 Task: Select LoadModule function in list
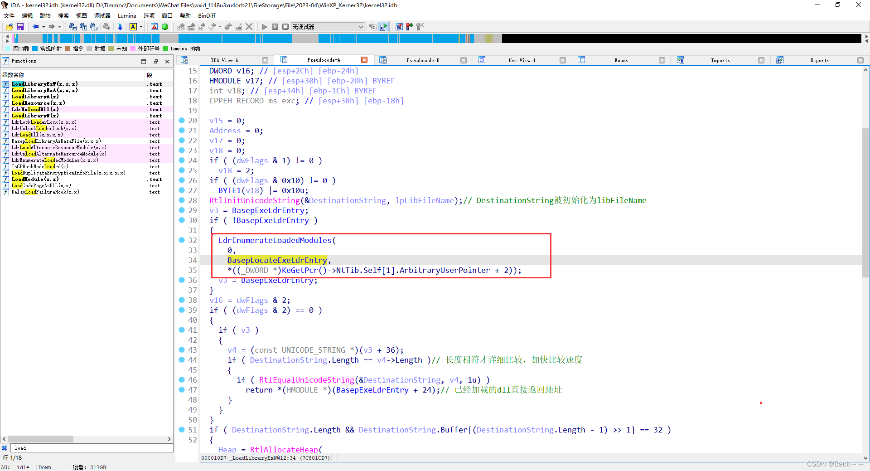[x=87, y=179]
